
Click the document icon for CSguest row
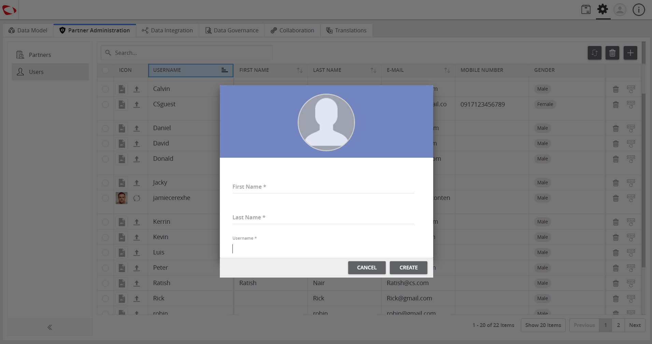(x=122, y=105)
